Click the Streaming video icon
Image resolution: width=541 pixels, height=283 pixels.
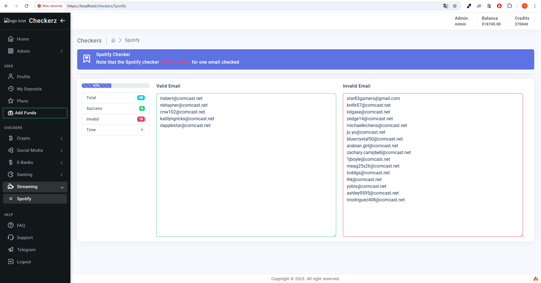[11, 186]
